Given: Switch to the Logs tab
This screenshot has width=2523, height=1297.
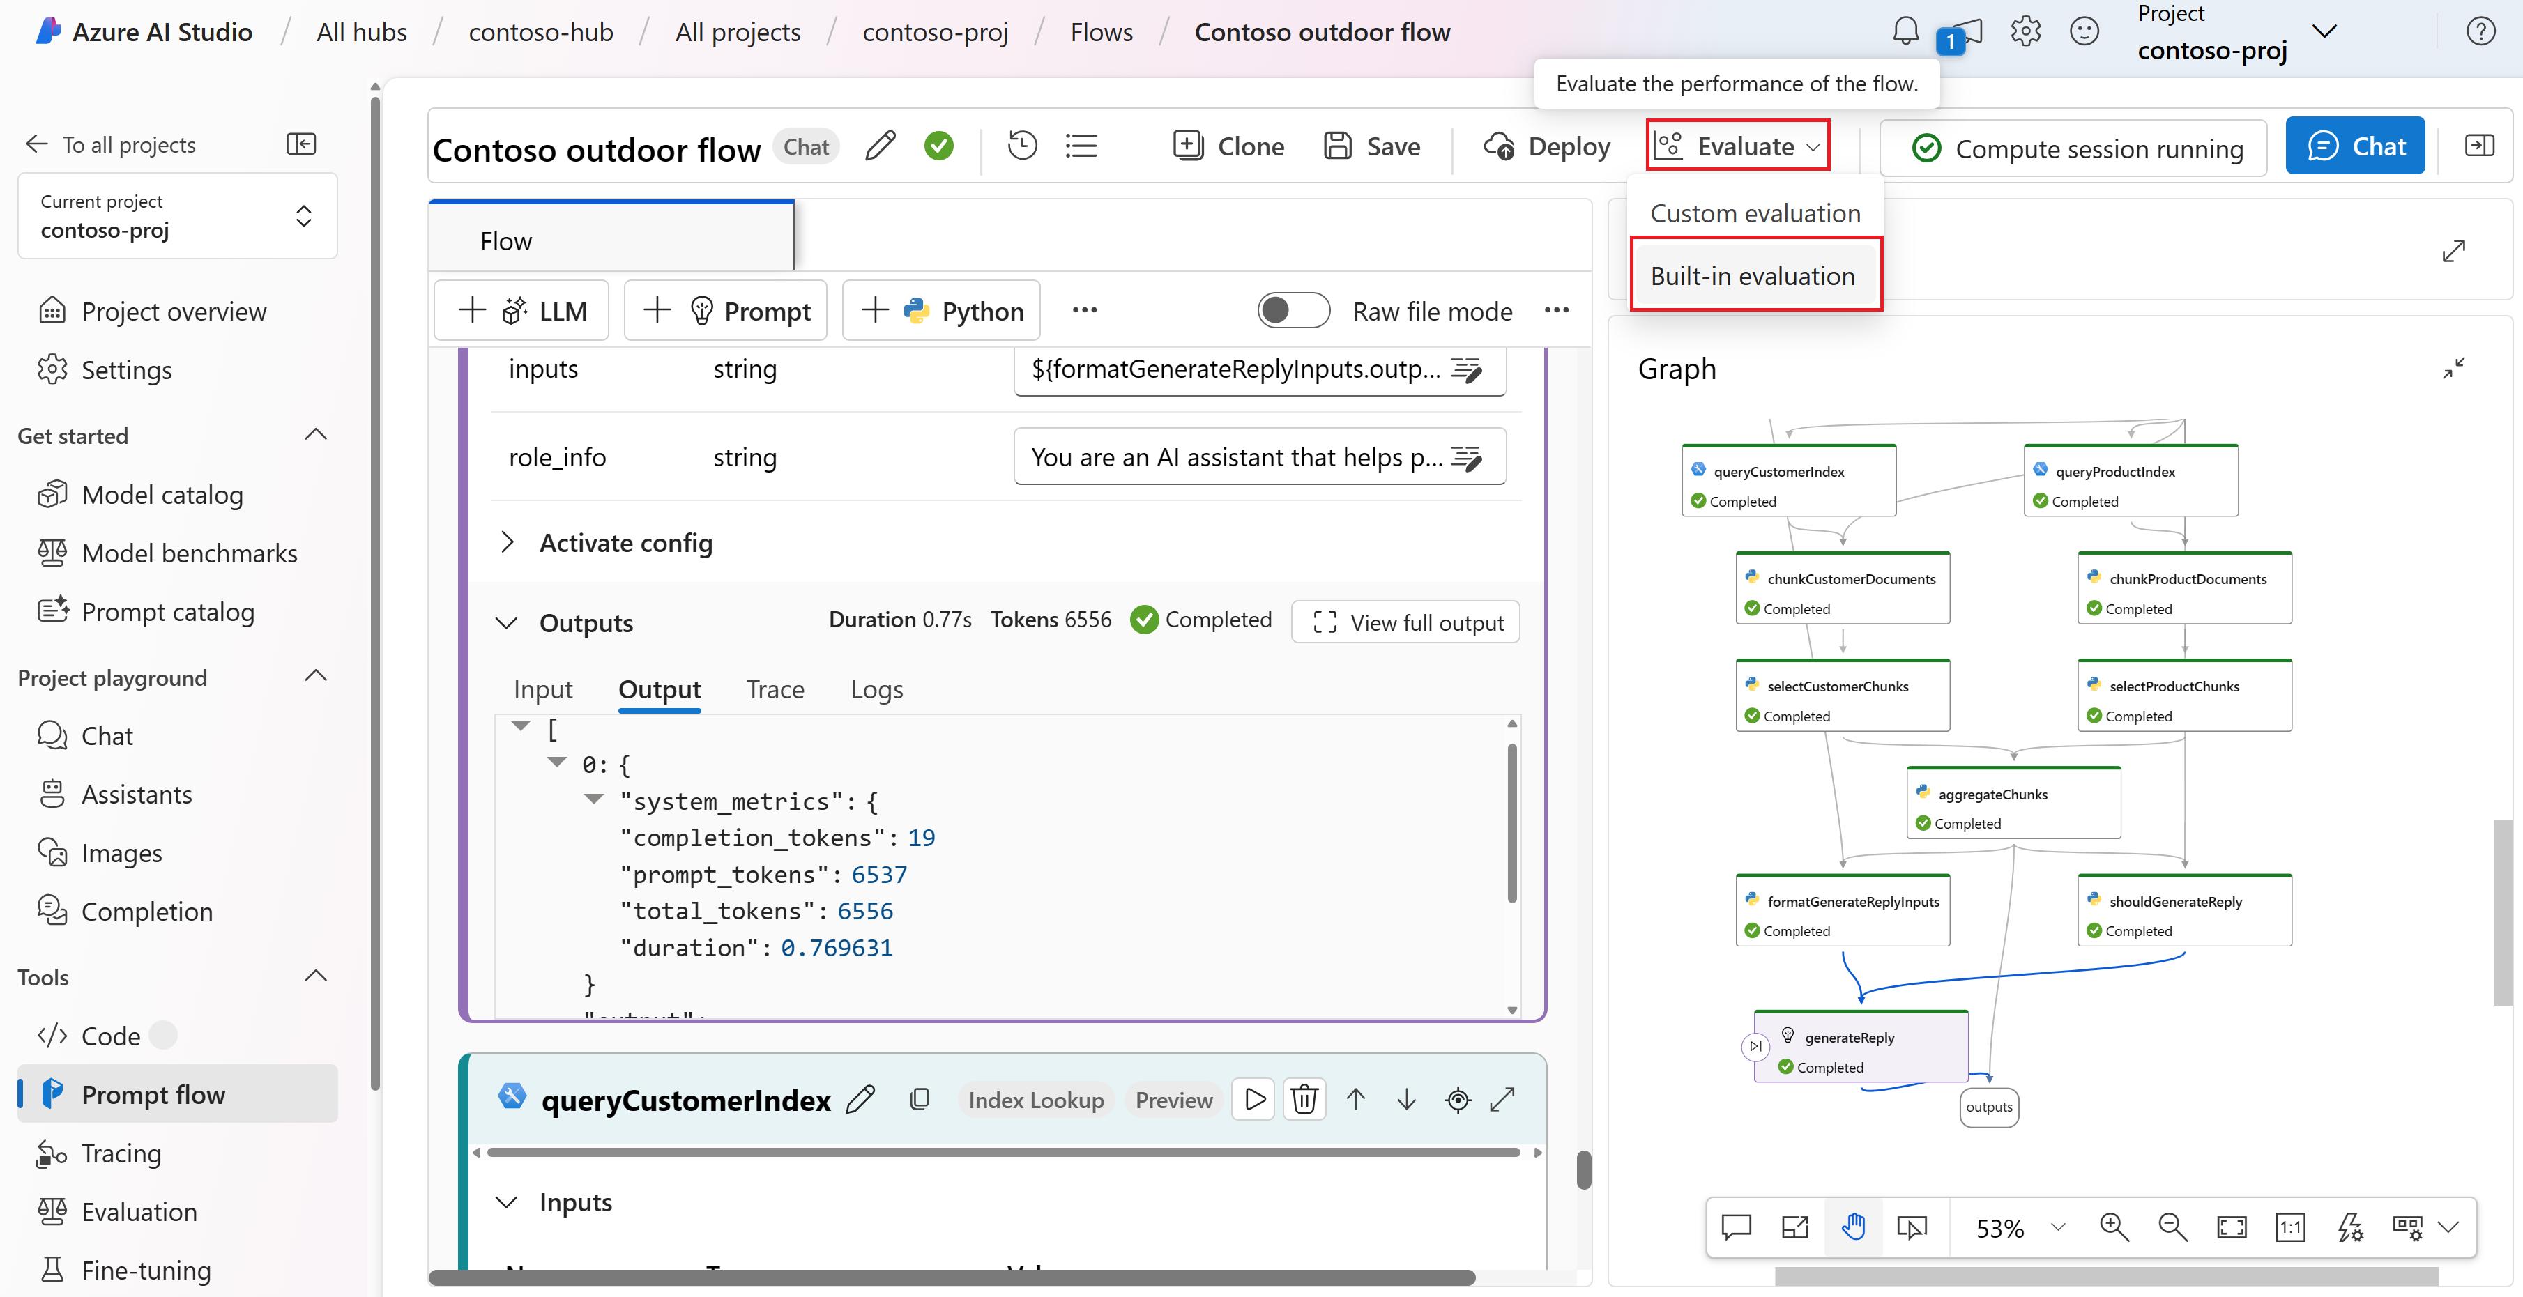Looking at the screenshot, I should 876,689.
